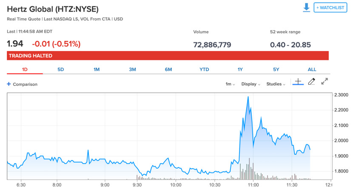This screenshot has height=192, width=353.
Task: Click the 9:00 time axis label
Action: [105, 185]
